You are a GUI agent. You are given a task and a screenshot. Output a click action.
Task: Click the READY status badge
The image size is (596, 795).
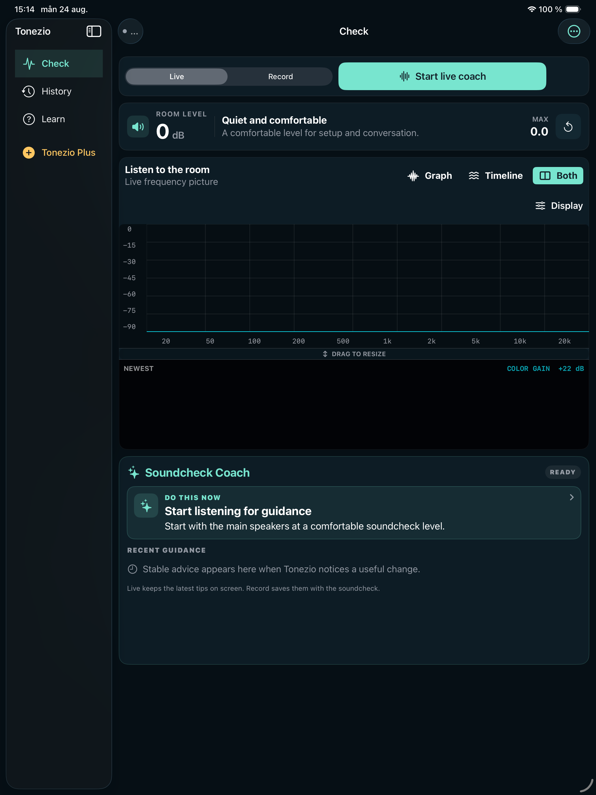(563, 472)
